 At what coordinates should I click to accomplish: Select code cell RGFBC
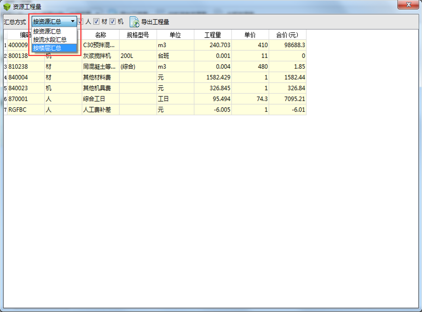(26, 109)
